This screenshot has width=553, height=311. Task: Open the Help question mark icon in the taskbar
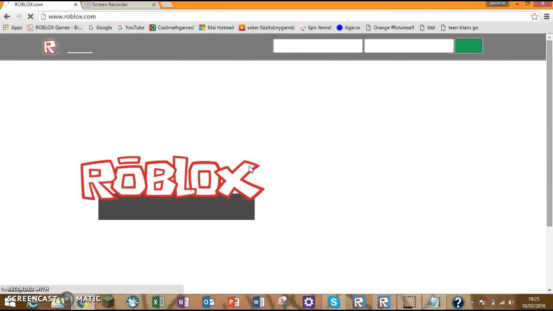(x=458, y=302)
